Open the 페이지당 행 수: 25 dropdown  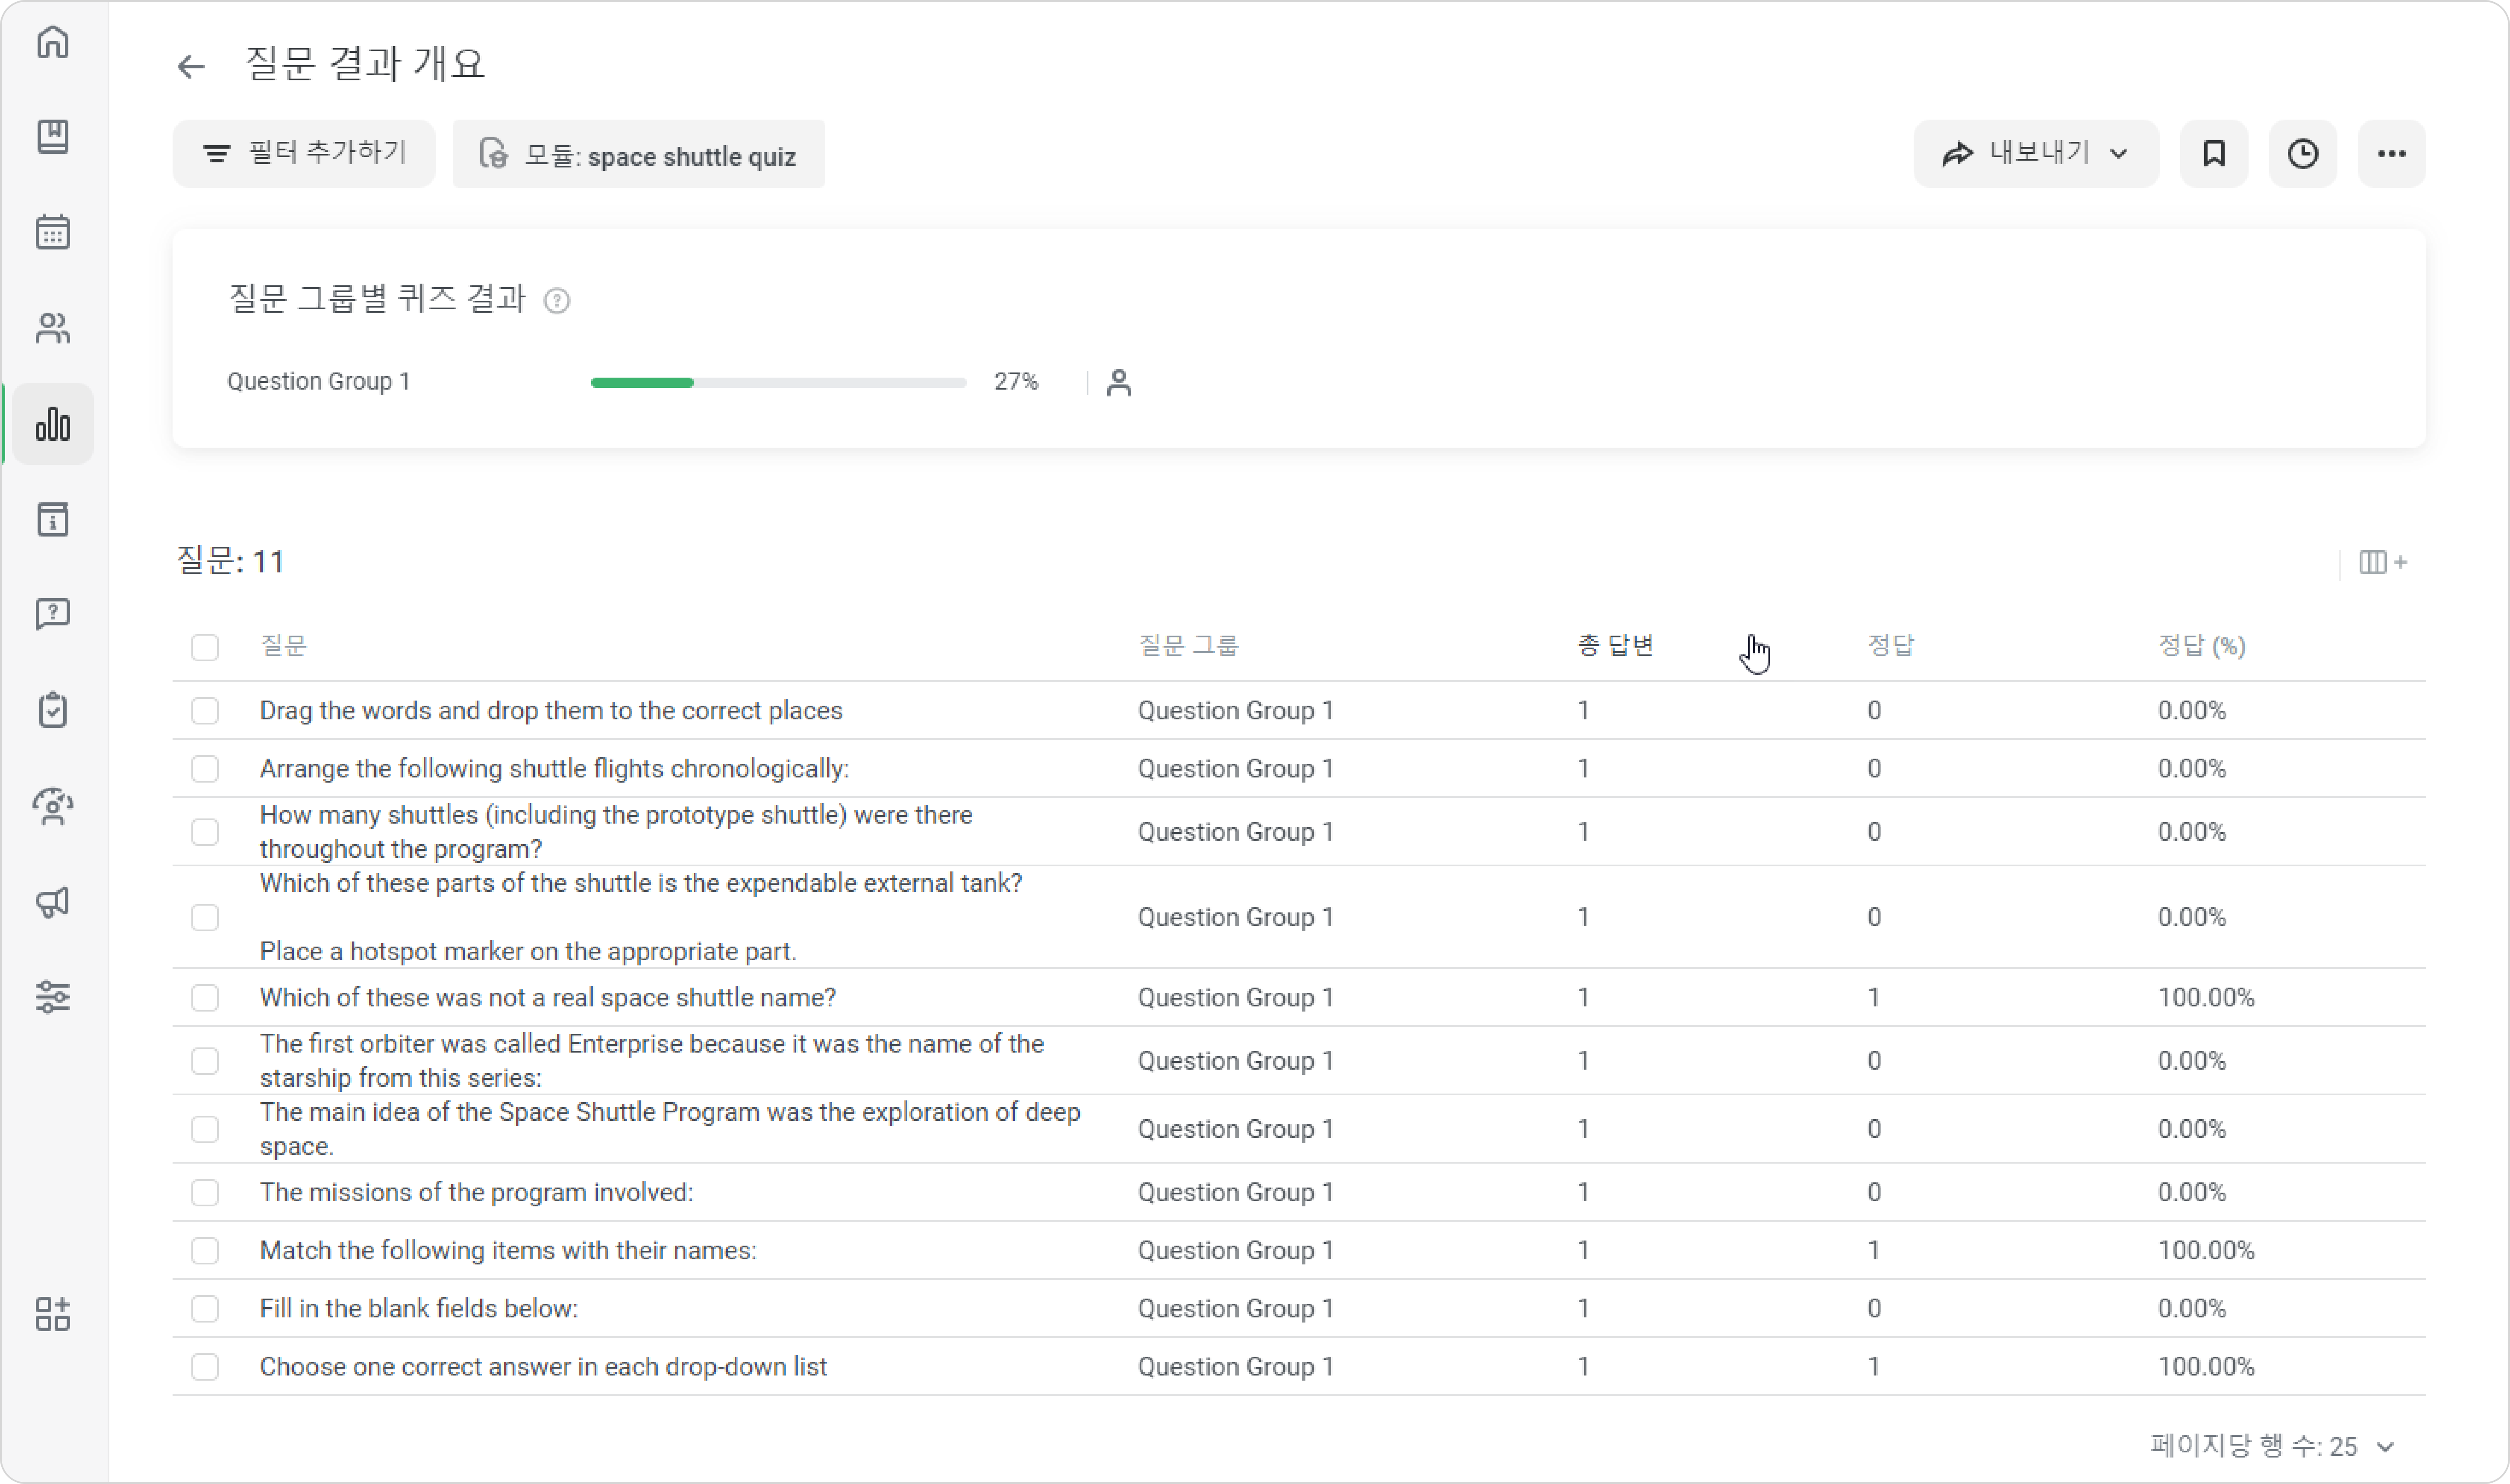[x=2272, y=1446]
